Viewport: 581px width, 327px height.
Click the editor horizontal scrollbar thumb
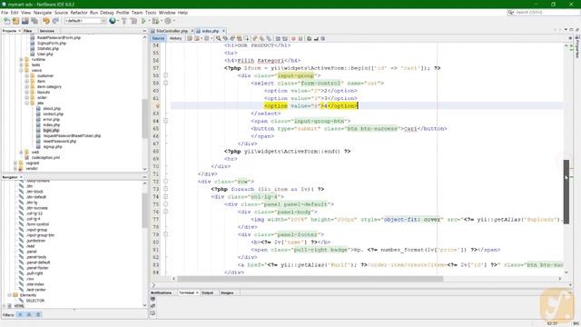tap(310, 279)
